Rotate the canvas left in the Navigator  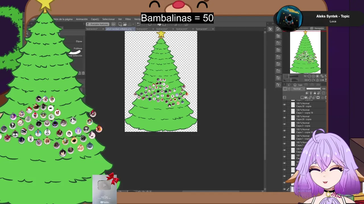(x=309, y=80)
